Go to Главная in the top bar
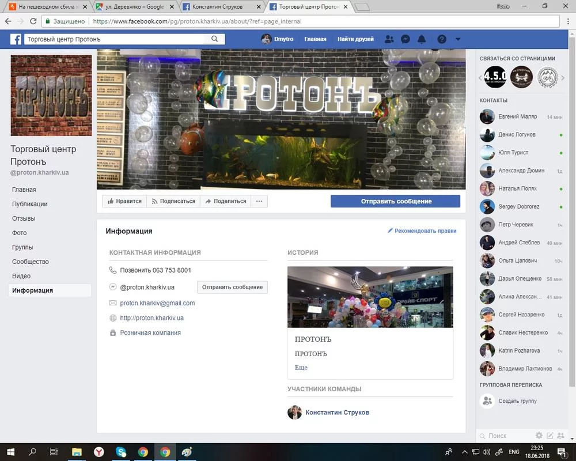The width and height of the screenshot is (576, 461). click(315, 39)
